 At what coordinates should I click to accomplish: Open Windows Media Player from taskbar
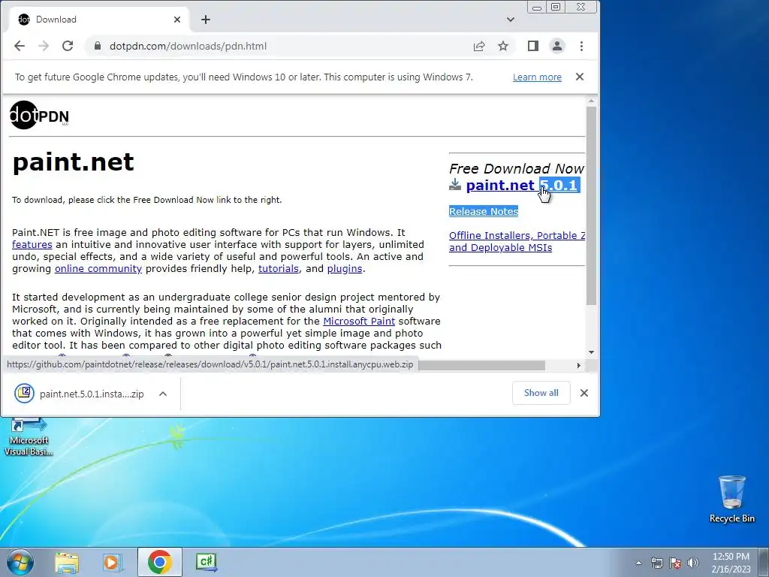(112, 562)
